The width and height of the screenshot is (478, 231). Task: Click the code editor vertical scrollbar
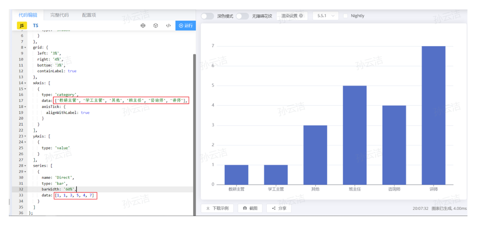[195, 134]
